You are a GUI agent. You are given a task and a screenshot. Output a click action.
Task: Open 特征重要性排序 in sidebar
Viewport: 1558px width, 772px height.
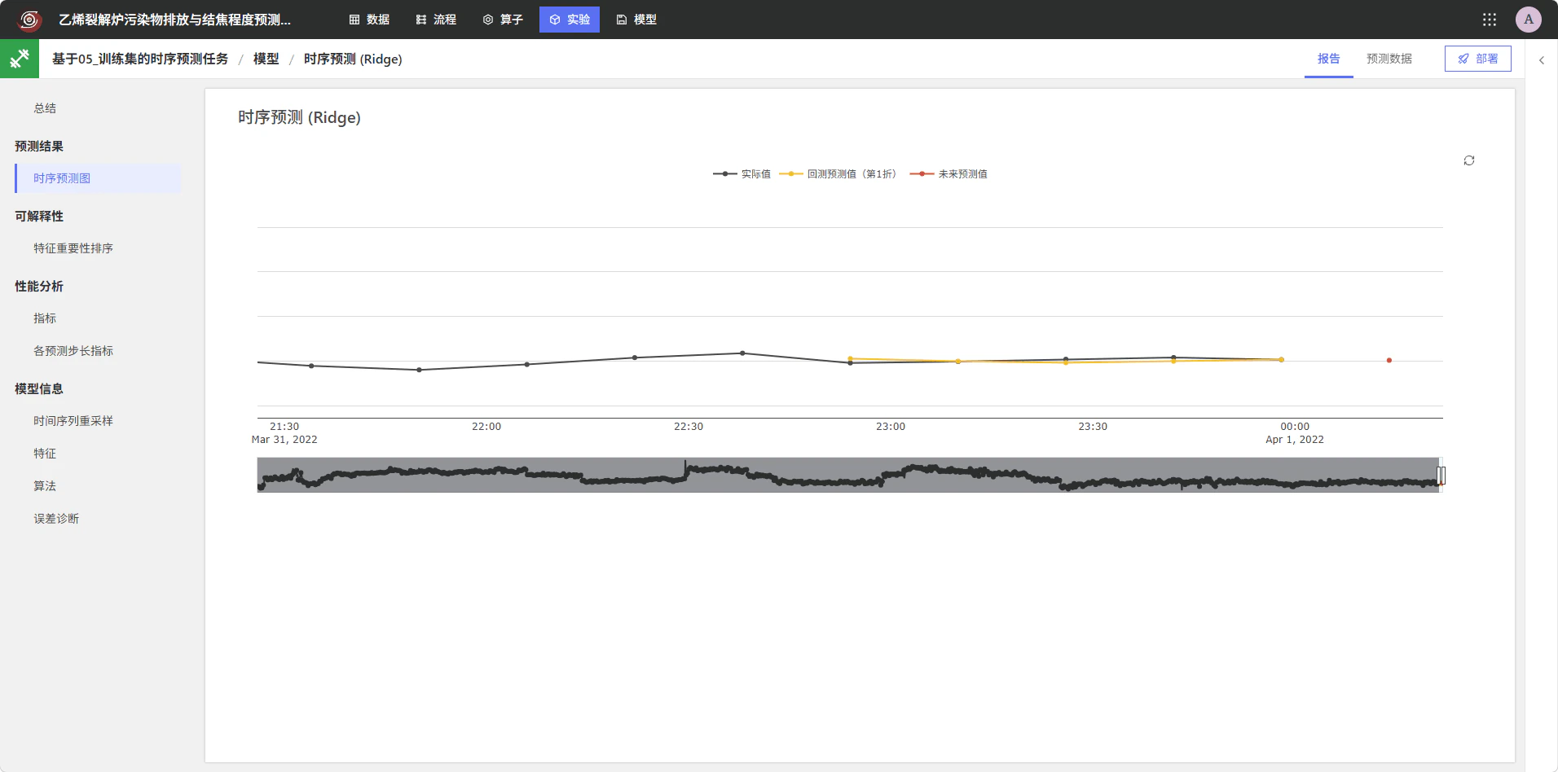pos(73,248)
